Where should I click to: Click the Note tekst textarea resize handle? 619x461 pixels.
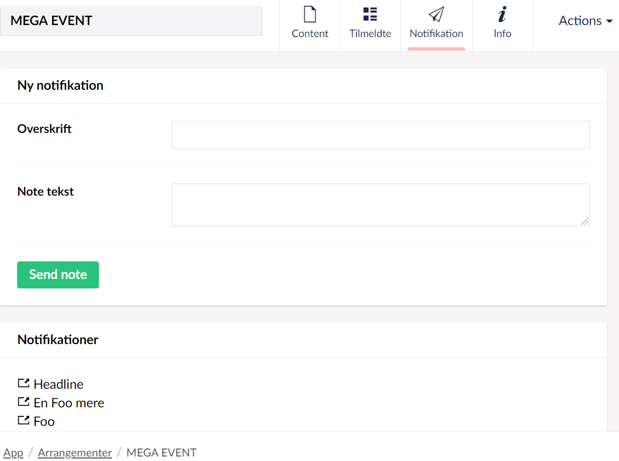[x=585, y=221]
